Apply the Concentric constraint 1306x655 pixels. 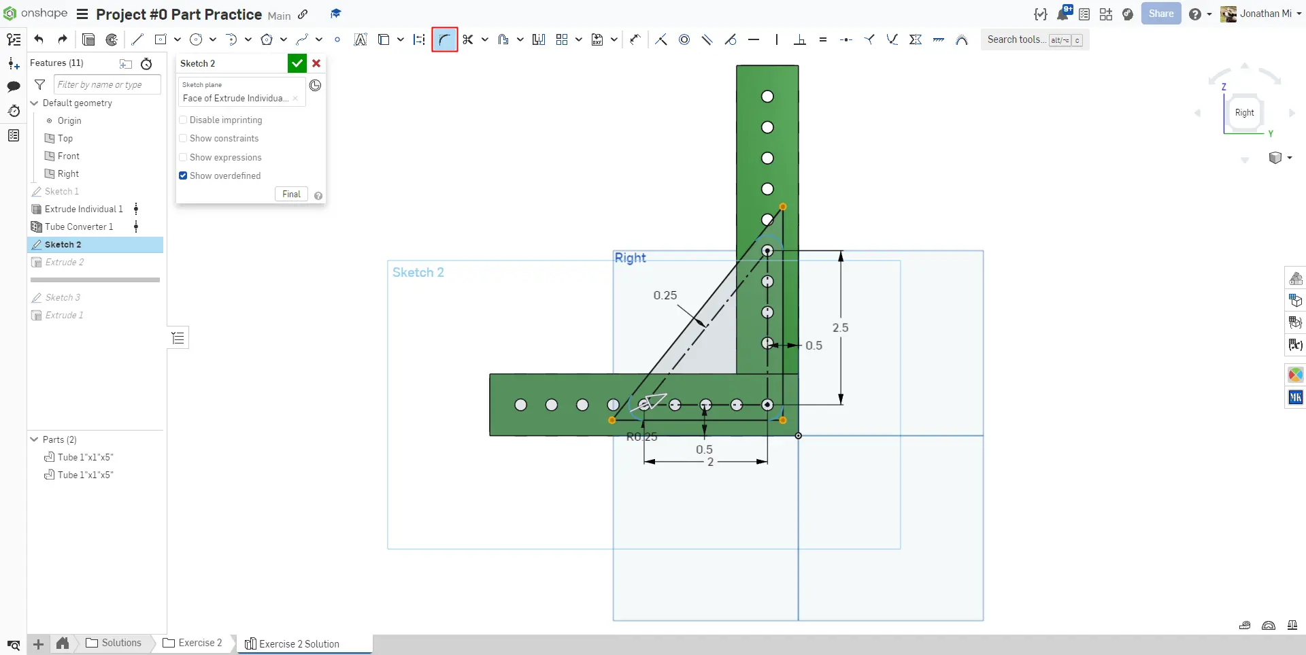[x=684, y=39]
